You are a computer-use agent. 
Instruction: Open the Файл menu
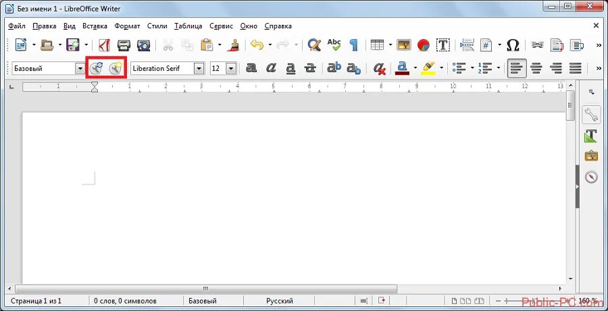click(17, 26)
